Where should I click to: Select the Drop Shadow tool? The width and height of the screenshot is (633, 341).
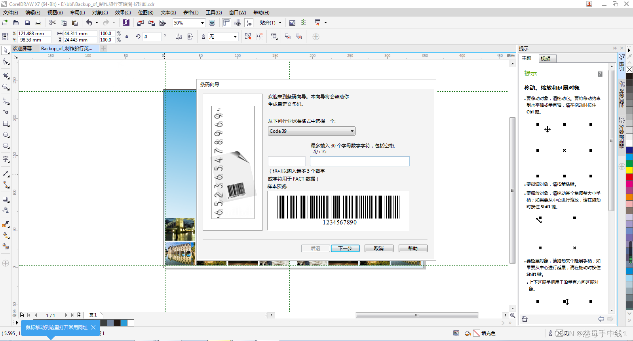coord(6,199)
